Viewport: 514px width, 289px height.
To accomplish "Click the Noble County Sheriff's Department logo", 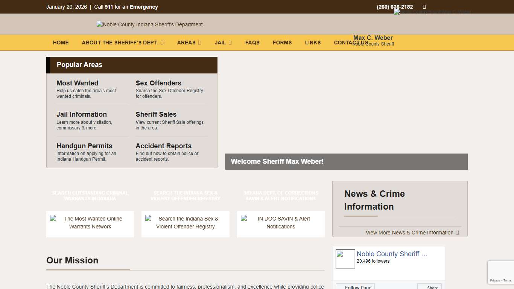I will pyautogui.click(x=149, y=24).
